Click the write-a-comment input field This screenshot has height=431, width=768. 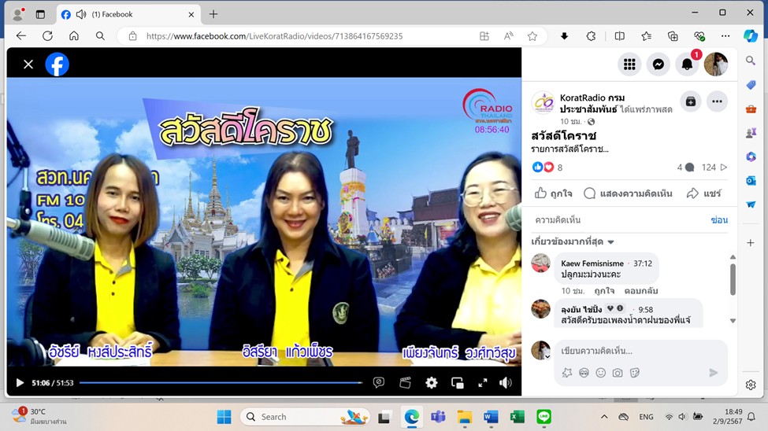641,350
